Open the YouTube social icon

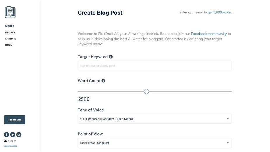(19, 134)
